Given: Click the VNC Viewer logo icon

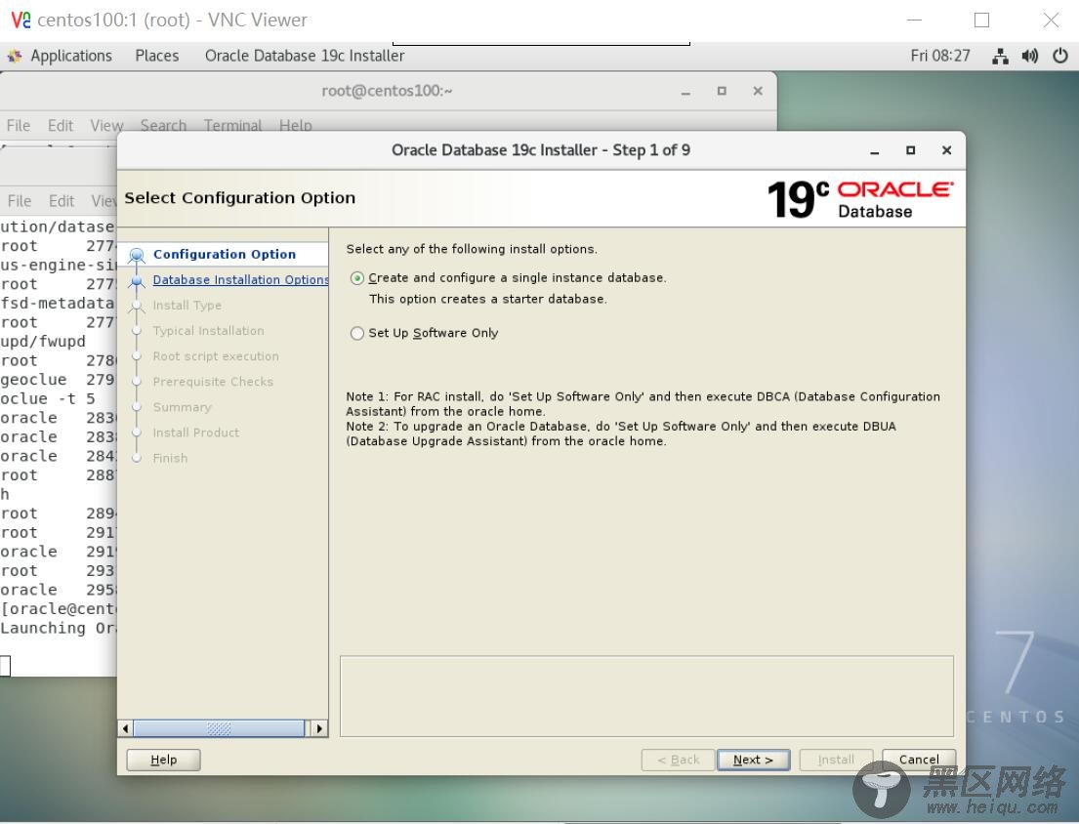Looking at the screenshot, I should tap(21, 20).
